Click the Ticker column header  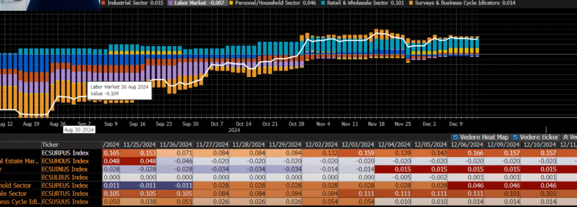(x=50, y=145)
